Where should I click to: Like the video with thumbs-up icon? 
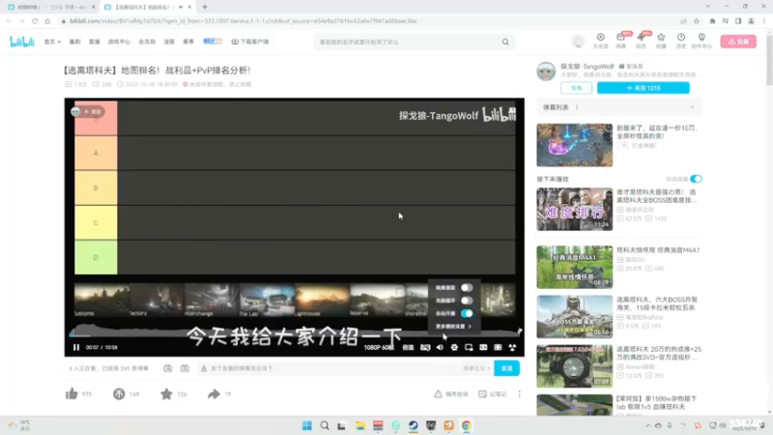pyautogui.click(x=72, y=393)
